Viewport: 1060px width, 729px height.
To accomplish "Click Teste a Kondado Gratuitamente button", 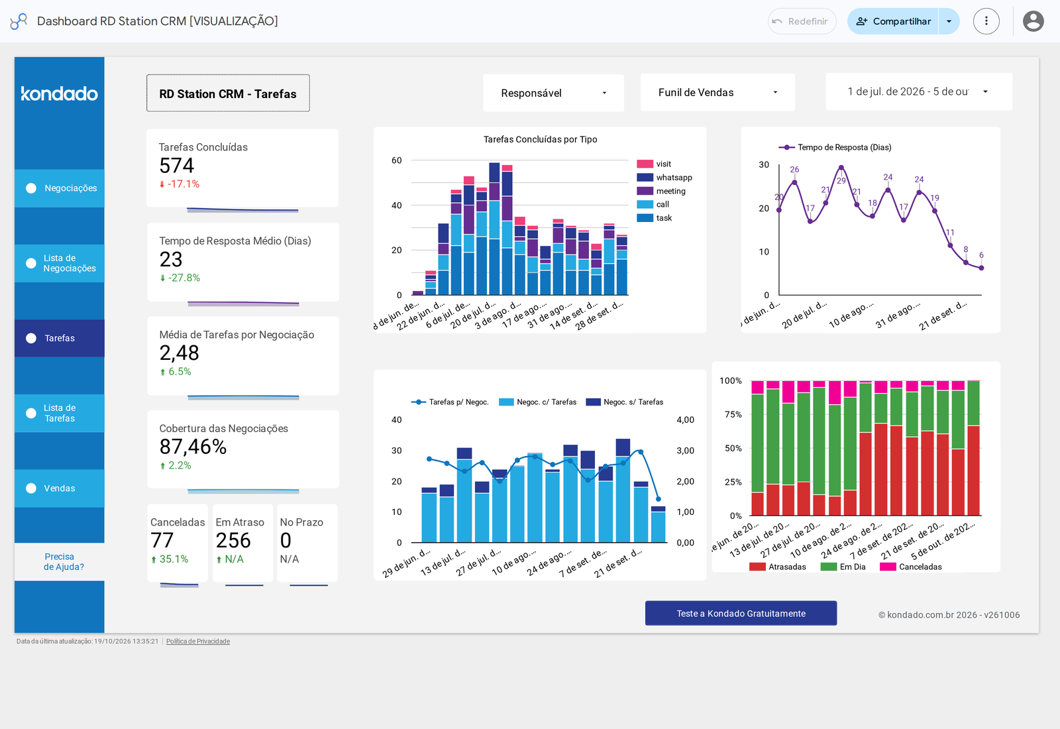I will tap(741, 613).
